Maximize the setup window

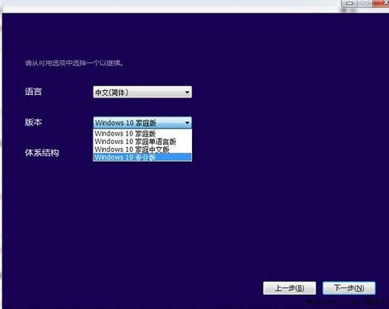pos(365,3)
